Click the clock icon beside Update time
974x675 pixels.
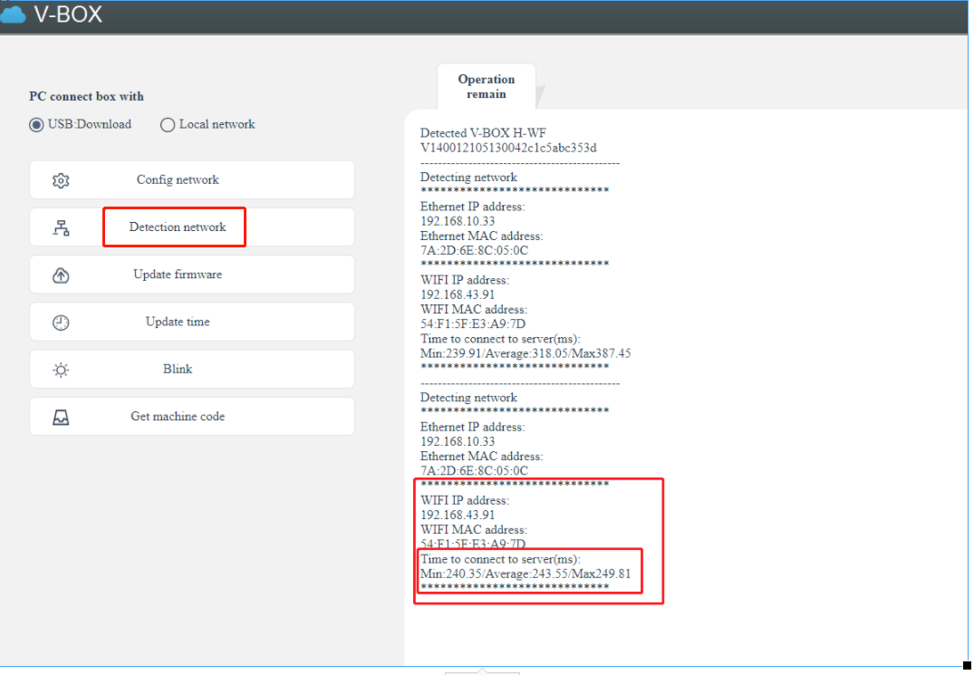[x=61, y=323]
